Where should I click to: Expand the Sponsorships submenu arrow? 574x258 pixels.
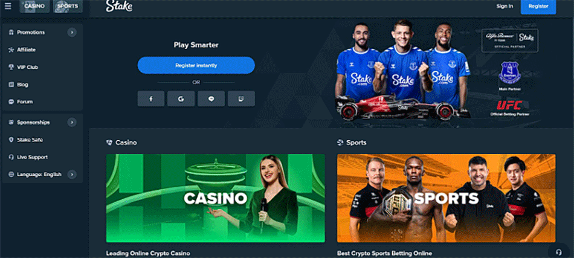click(x=72, y=122)
